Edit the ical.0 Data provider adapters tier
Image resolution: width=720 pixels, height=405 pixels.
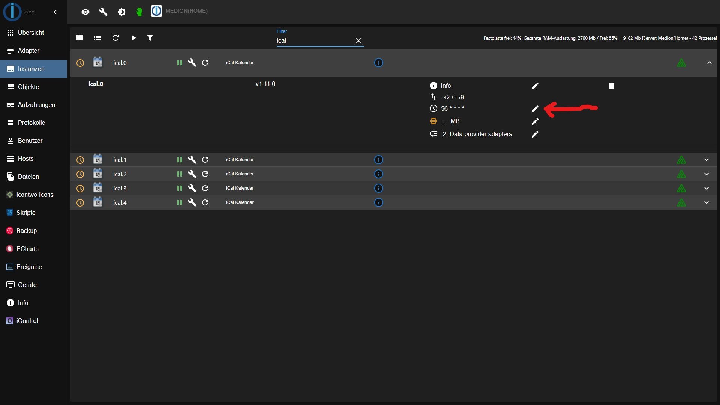(535, 134)
